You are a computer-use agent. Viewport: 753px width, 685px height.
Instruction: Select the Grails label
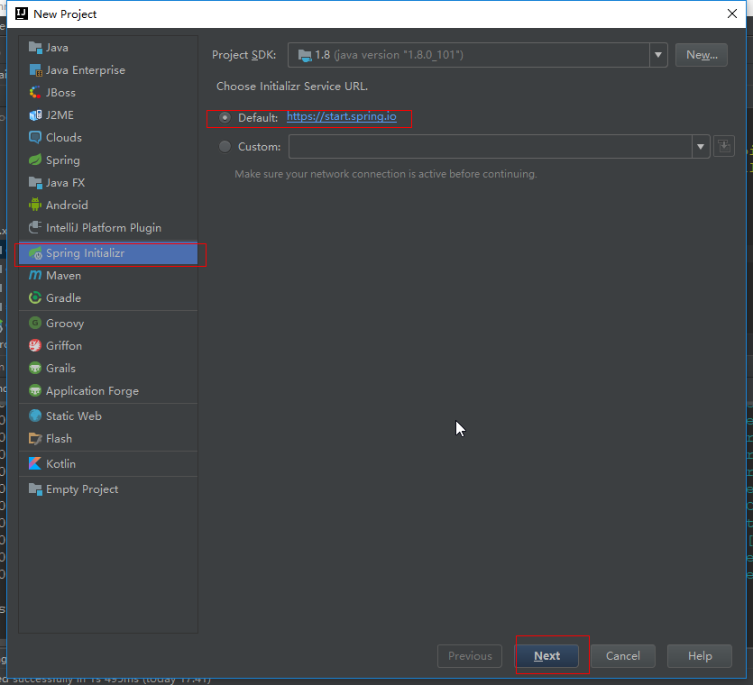60,368
